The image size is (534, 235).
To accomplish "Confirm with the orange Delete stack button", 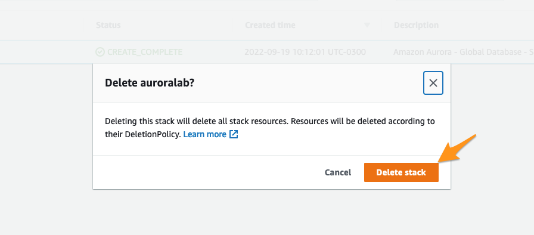I will (x=401, y=172).
